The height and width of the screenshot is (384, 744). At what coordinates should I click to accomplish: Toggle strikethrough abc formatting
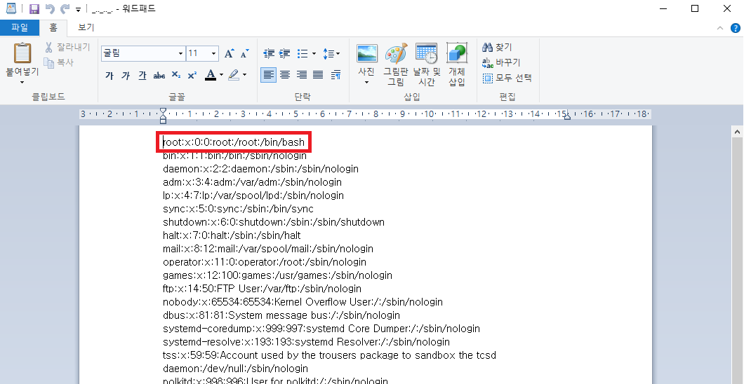point(159,75)
